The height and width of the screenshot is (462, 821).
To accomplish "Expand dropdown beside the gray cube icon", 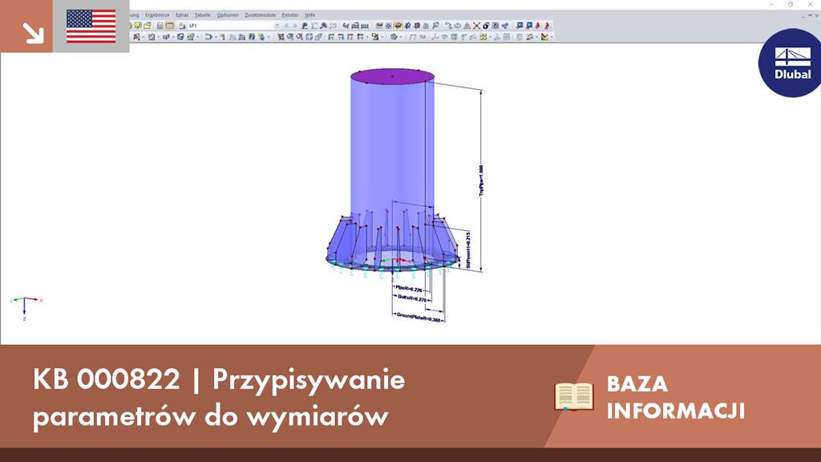I will tap(401, 37).
